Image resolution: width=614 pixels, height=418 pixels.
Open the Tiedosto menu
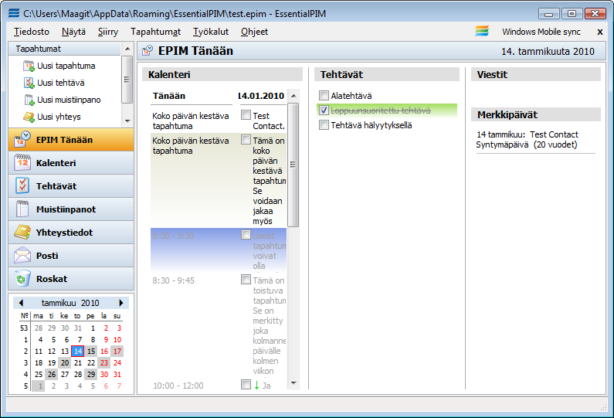(x=32, y=32)
